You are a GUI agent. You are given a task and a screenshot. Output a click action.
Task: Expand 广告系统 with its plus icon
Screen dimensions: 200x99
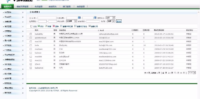coord(23,50)
